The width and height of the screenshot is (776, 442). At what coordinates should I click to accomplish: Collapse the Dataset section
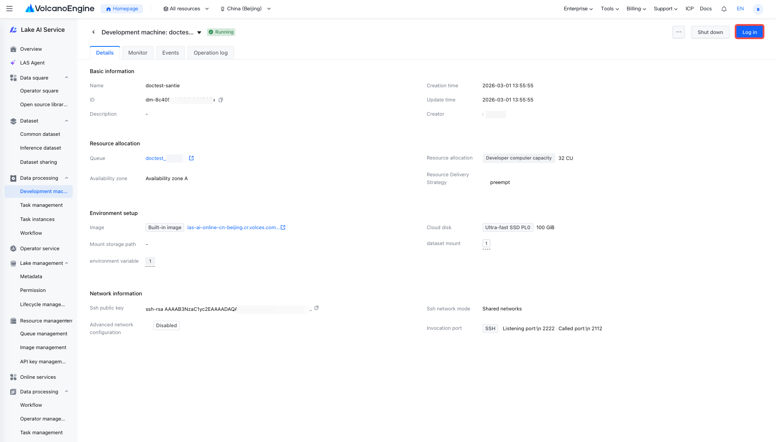coord(67,121)
